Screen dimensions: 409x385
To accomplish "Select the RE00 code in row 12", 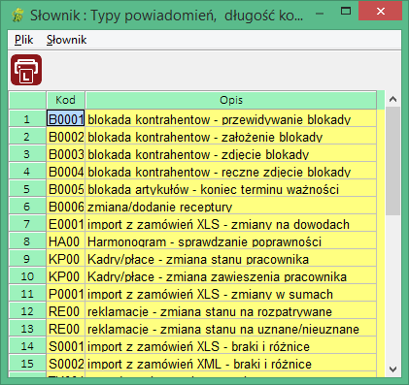I will click(66, 311).
